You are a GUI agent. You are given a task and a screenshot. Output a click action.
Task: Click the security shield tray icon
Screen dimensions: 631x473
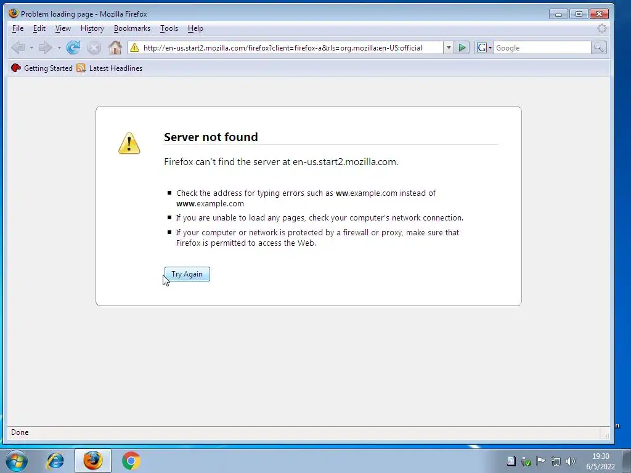click(x=526, y=461)
